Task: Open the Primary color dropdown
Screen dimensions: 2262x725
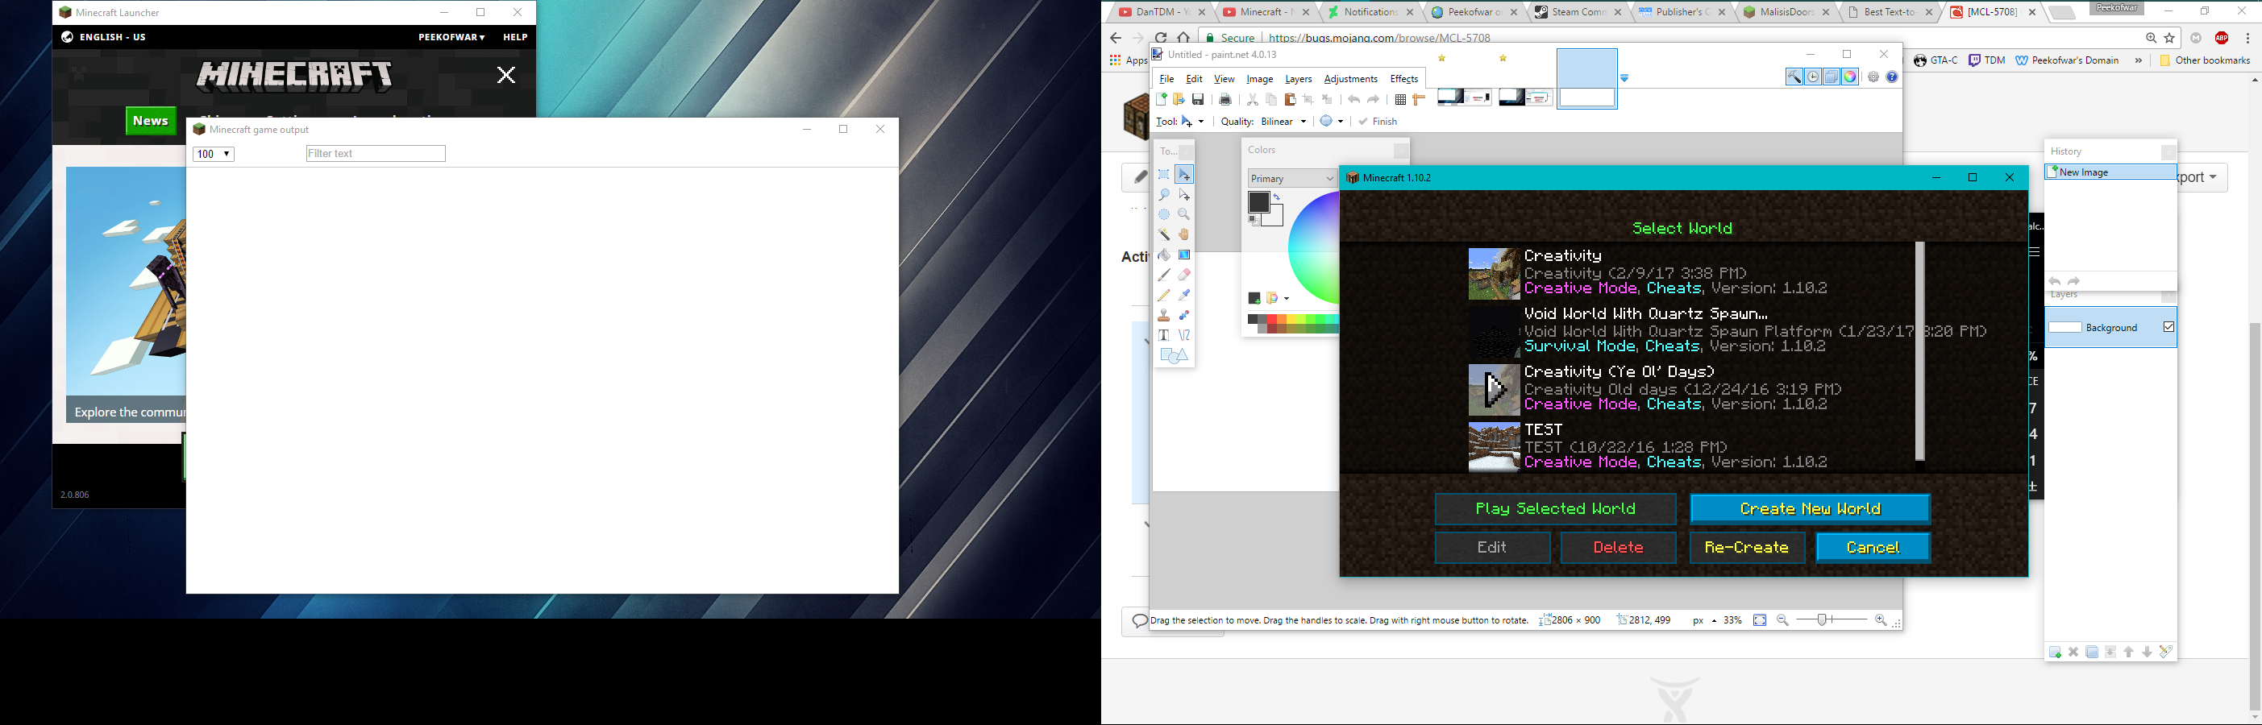Action: click(1291, 178)
